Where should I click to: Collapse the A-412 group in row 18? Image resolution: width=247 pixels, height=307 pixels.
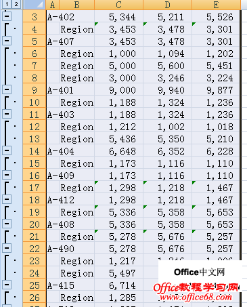coord(7,199)
